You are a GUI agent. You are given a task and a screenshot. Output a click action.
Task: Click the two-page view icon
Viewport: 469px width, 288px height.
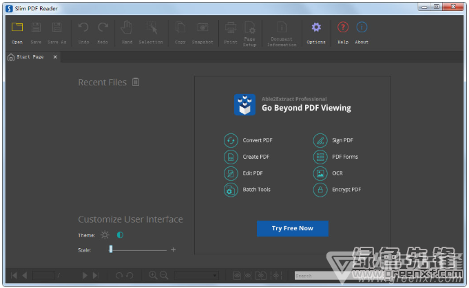click(261, 275)
